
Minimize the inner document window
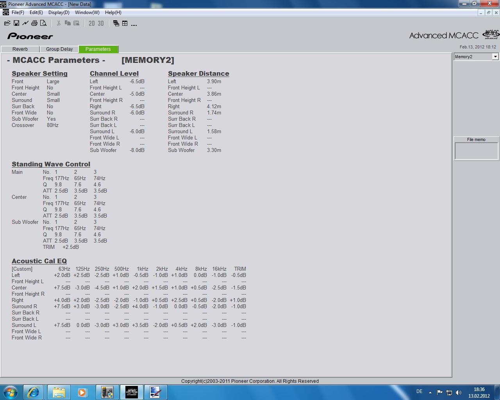(480, 12)
